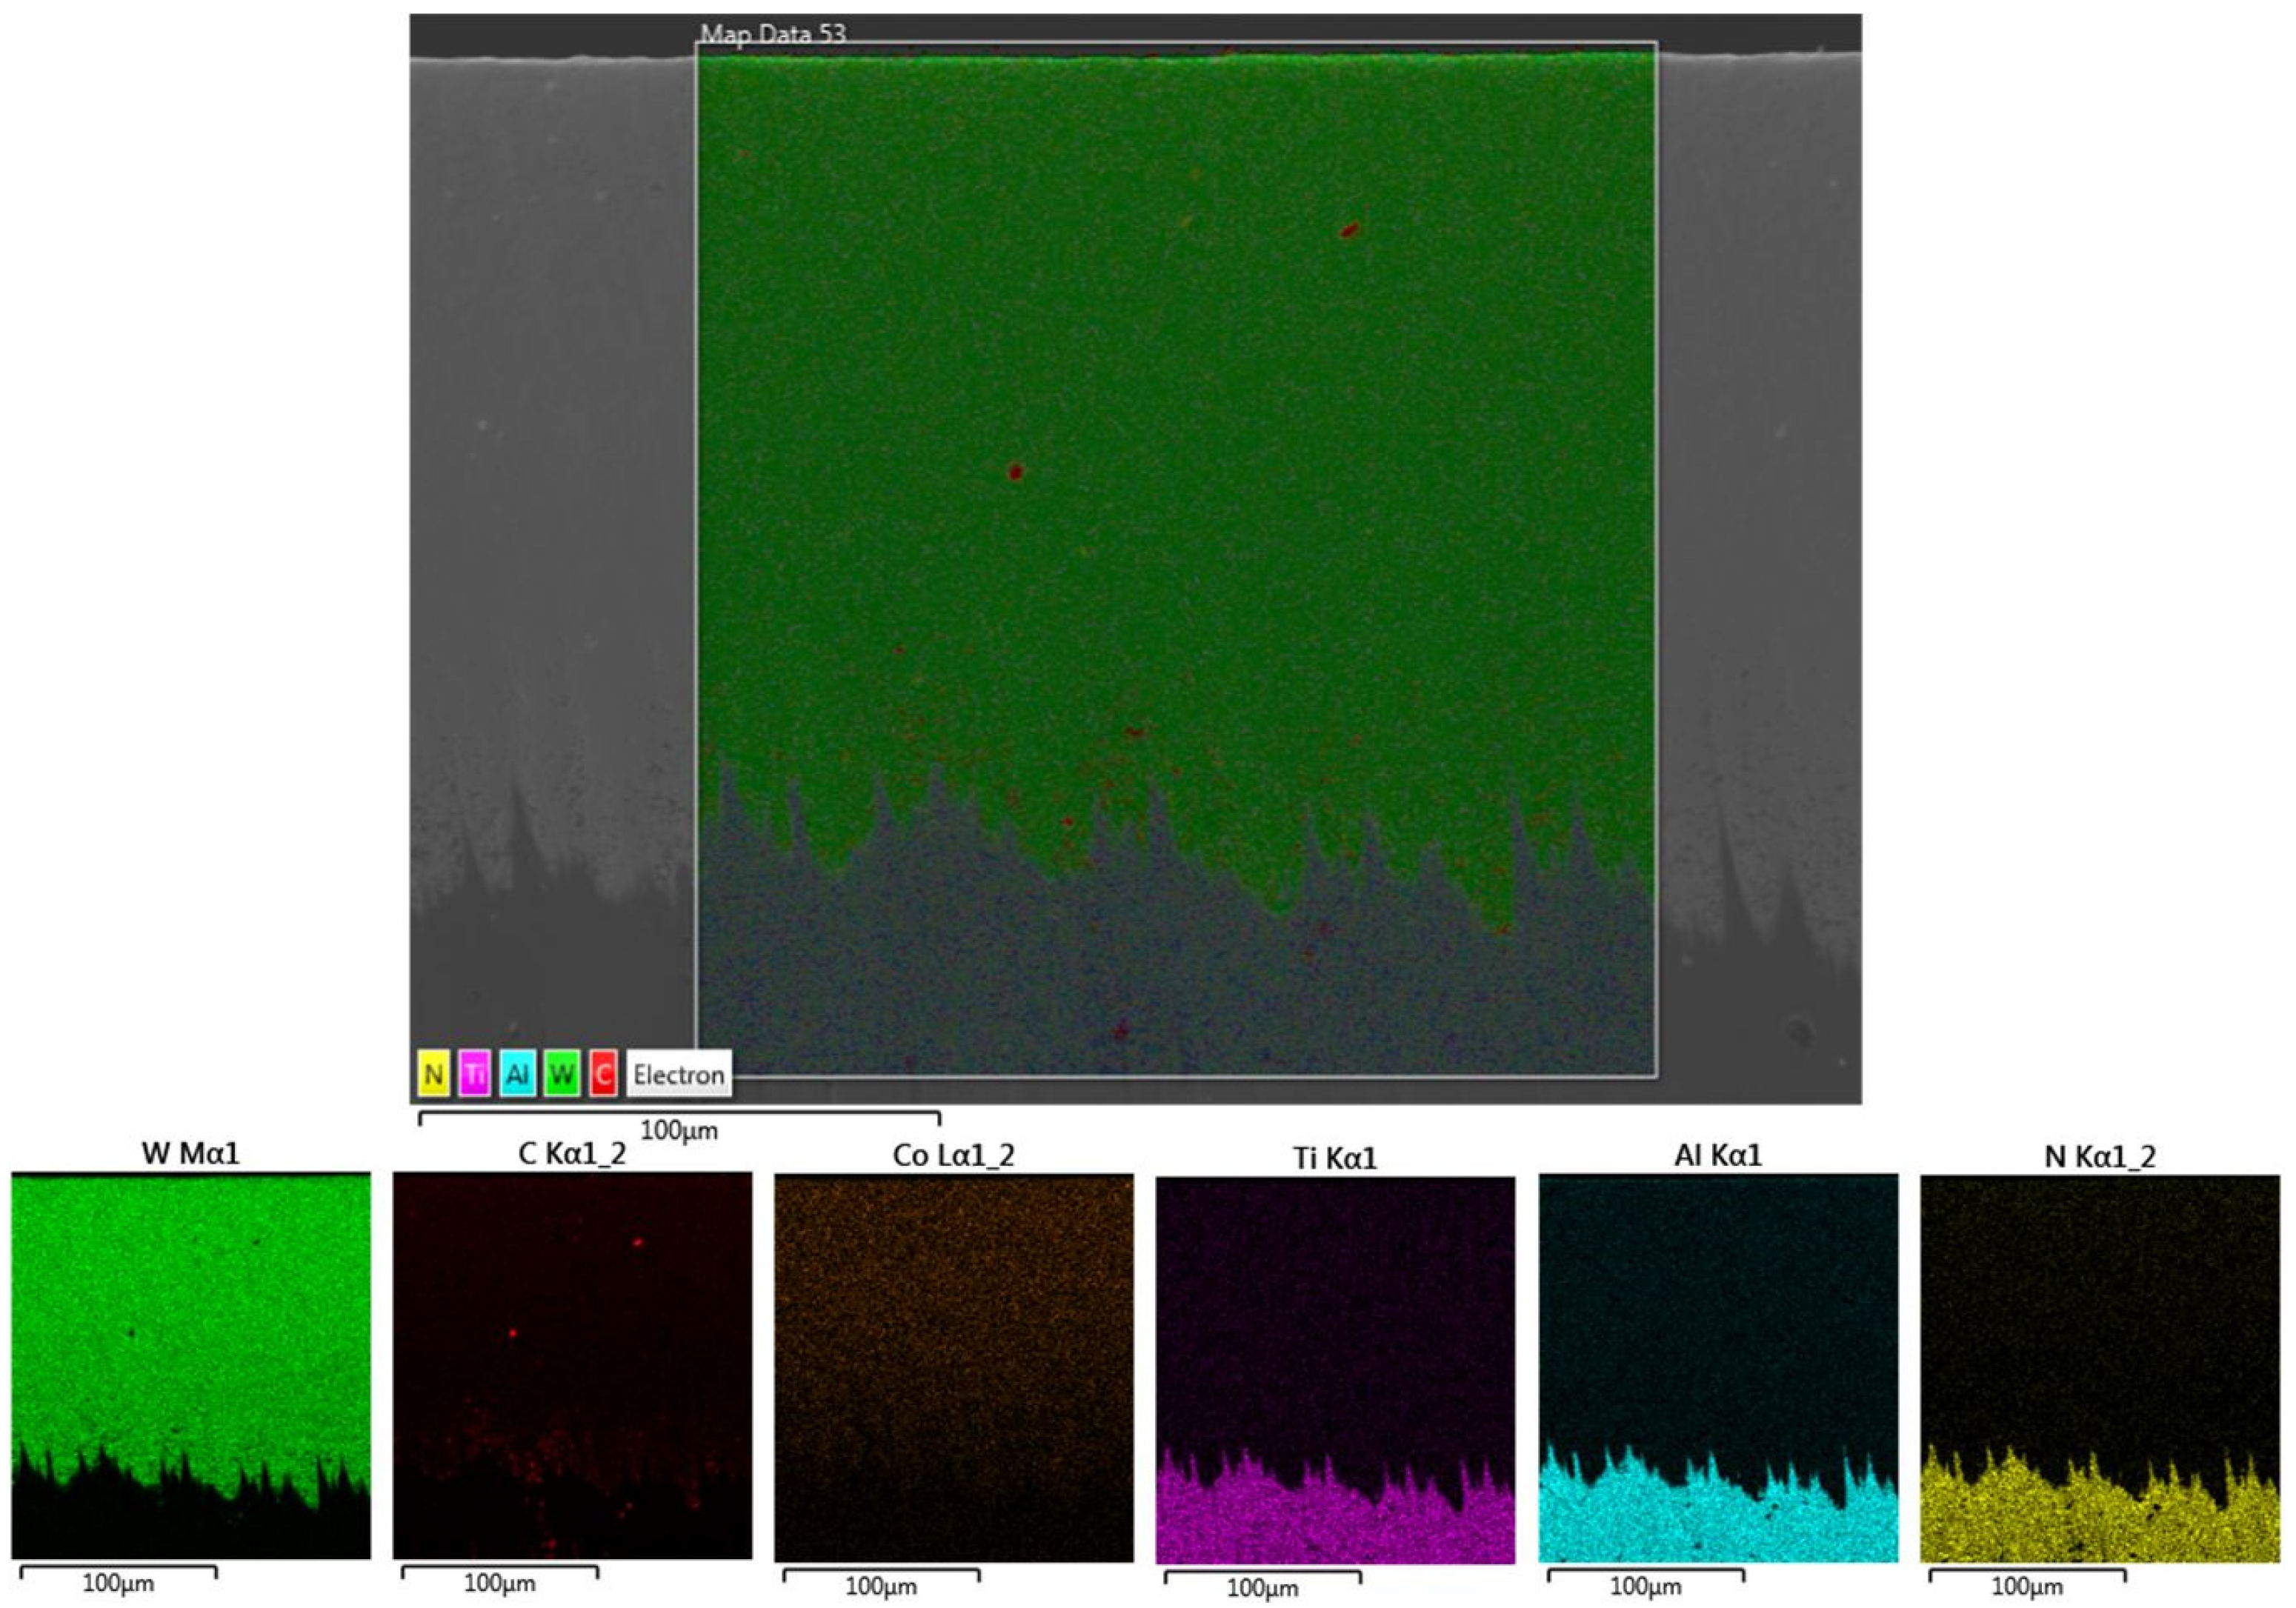2296x1608 pixels.
Task: Click the 100µm scale bar under Ti map
Action: click(x=1262, y=1582)
